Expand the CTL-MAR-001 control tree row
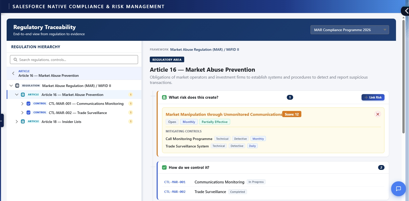 tap(22, 104)
